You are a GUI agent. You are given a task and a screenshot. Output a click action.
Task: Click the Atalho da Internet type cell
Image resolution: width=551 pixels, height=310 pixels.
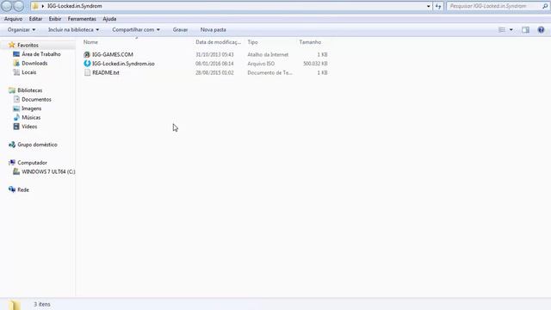(268, 54)
